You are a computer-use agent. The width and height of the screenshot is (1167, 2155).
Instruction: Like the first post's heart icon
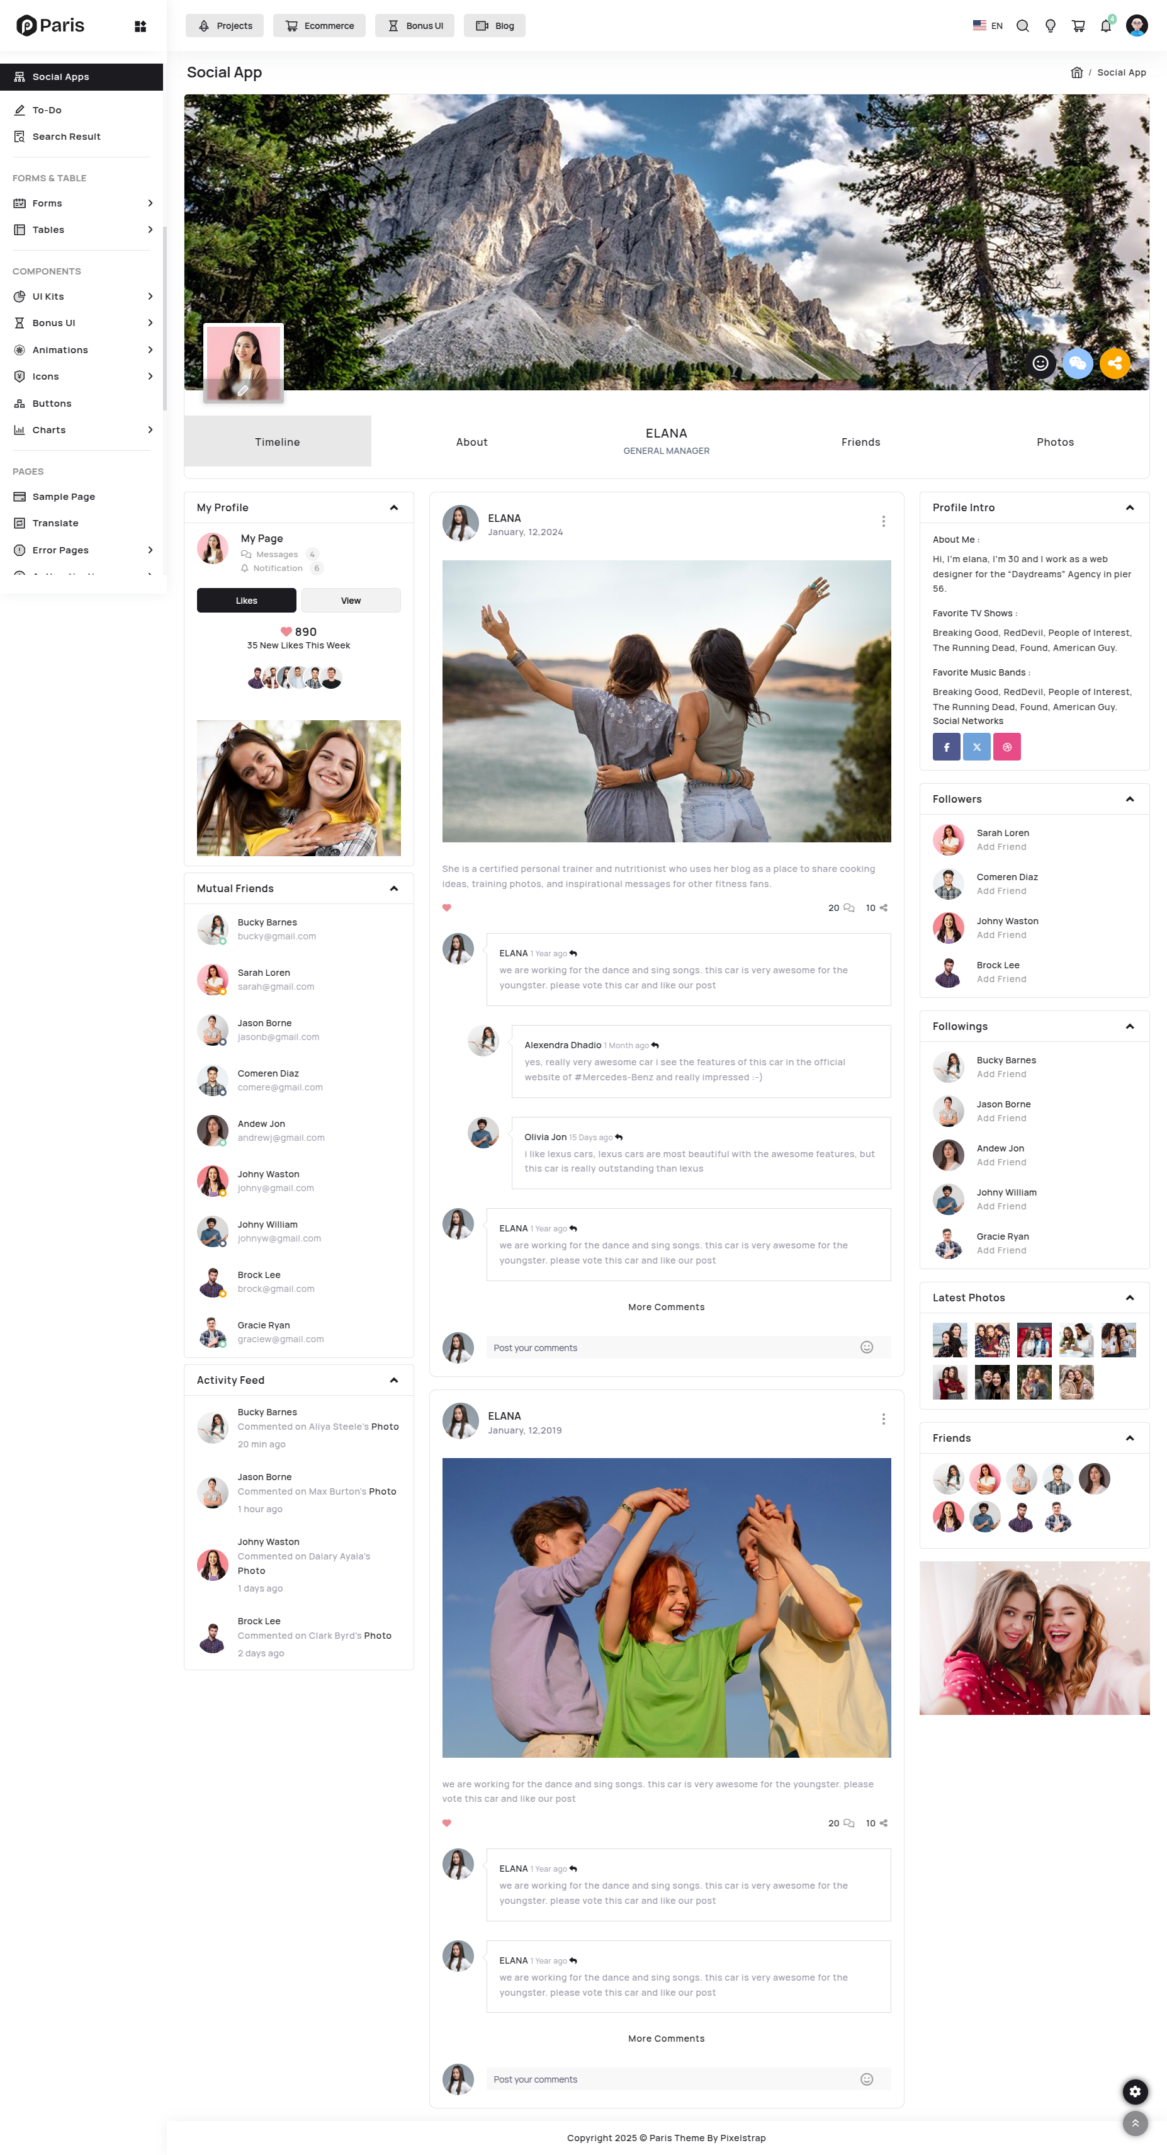[448, 907]
